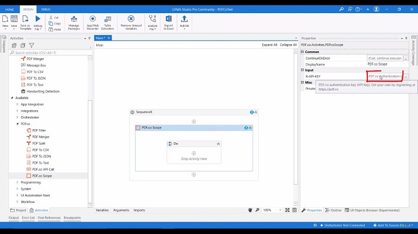Click Expand All in designer
Viewport: 418px width, 234px height.
coord(269,45)
